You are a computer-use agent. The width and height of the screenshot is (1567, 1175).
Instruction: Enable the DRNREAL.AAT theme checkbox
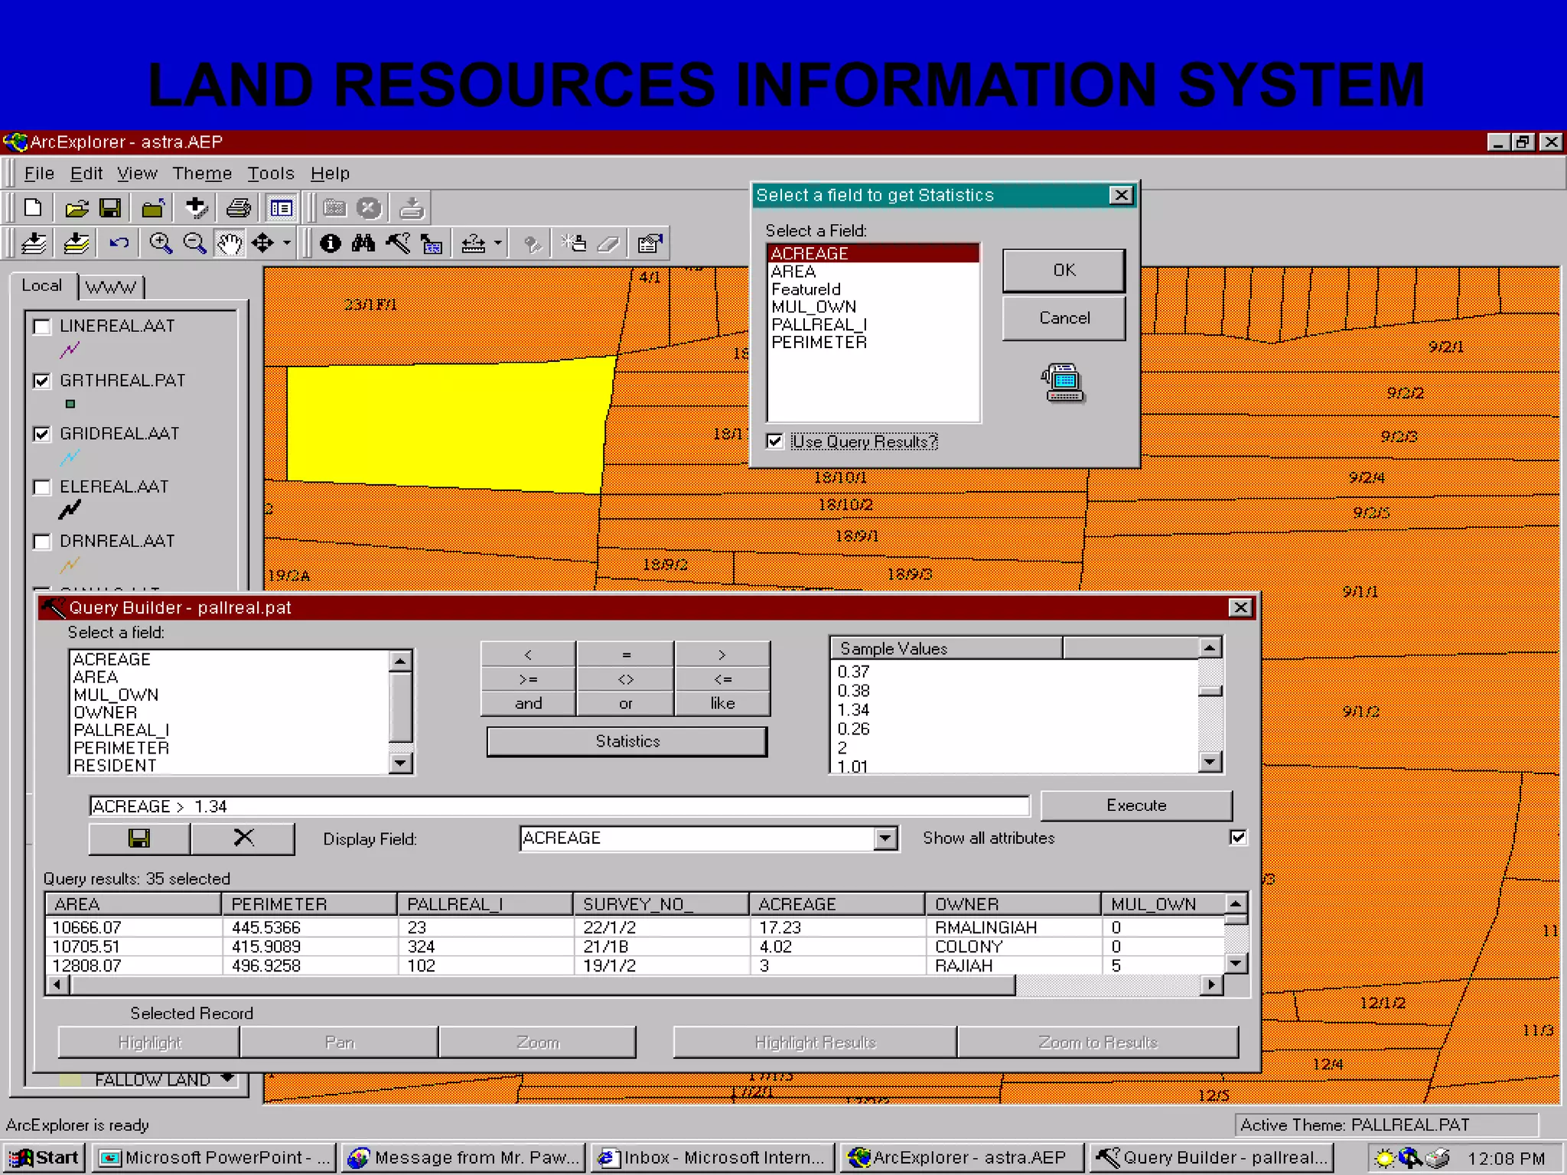pos(42,542)
